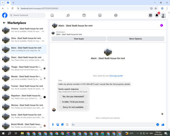Send quick reply 'Sorry, it's not available.'

click(x=73, y=107)
